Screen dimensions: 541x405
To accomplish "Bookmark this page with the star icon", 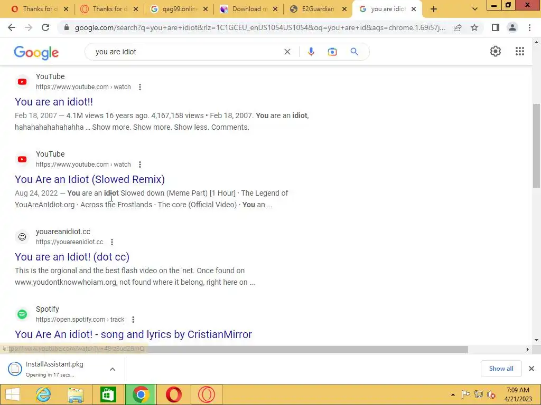I will click(x=474, y=27).
